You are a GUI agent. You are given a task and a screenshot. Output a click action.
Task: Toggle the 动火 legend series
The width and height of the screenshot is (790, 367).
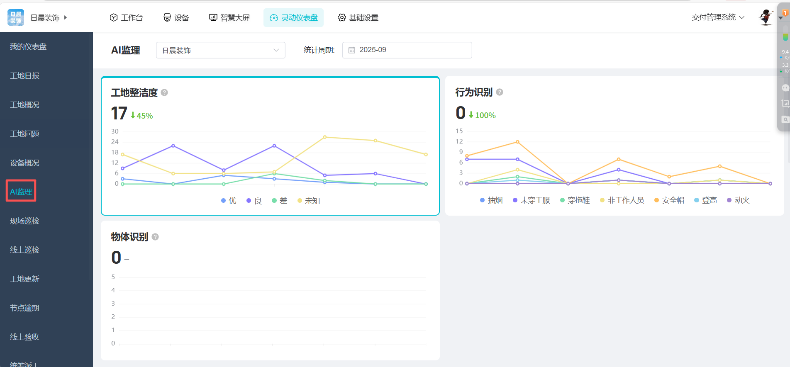pos(738,200)
